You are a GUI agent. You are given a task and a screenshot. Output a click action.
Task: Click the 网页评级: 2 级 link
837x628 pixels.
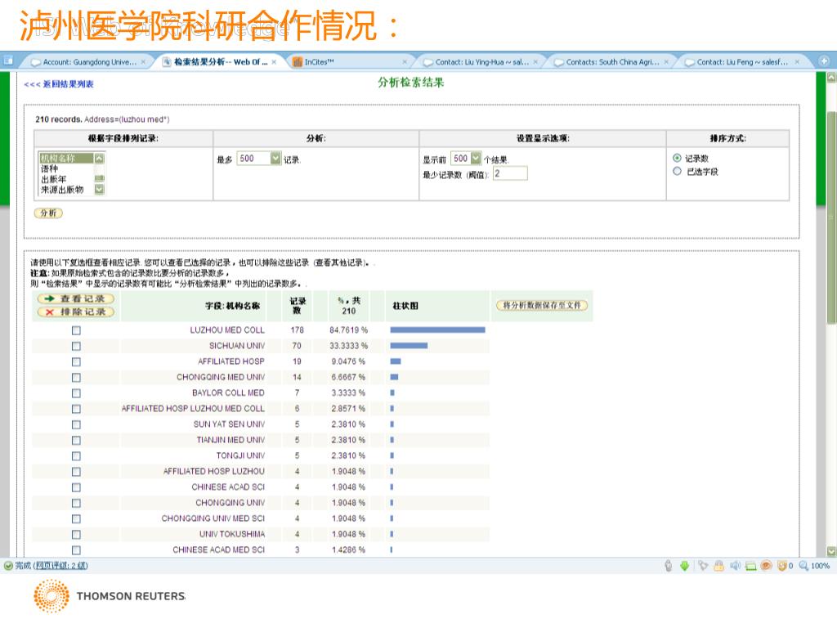pyautogui.click(x=60, y=566)
